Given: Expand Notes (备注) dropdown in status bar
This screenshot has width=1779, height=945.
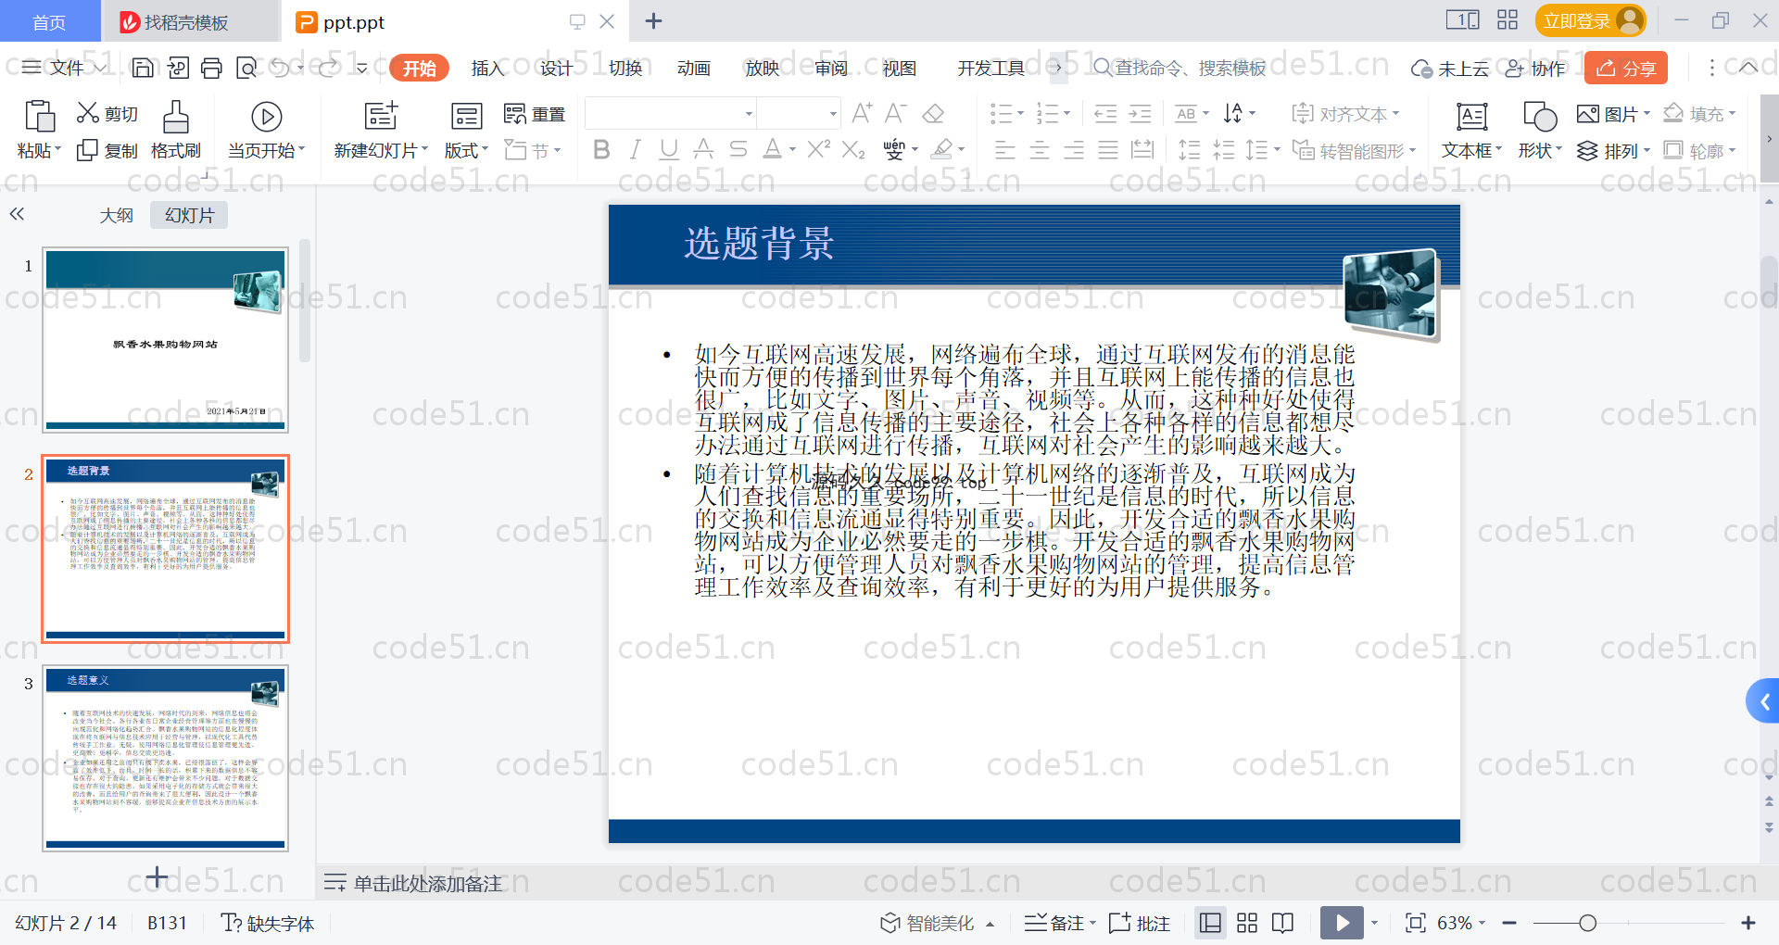Looking at the screenshot, I should [1092, 923].
